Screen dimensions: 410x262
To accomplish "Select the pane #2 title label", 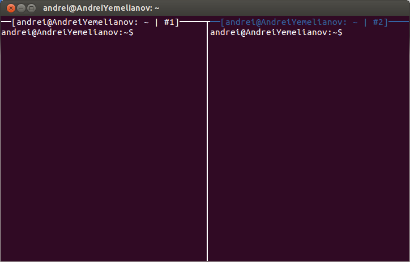I will 304,22.
